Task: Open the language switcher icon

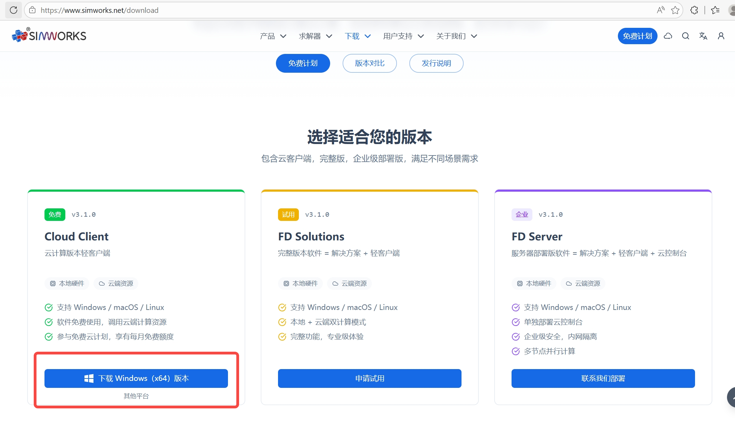Action: click(x=703, y=36)
